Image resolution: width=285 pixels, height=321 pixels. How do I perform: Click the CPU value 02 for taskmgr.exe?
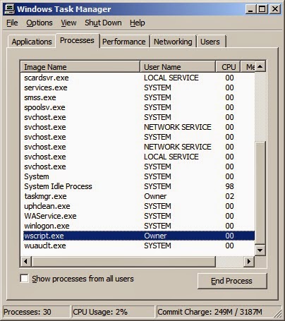[x=229, y=196]
